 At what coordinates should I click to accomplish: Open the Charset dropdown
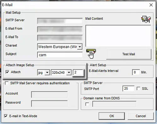click(80, 47)
